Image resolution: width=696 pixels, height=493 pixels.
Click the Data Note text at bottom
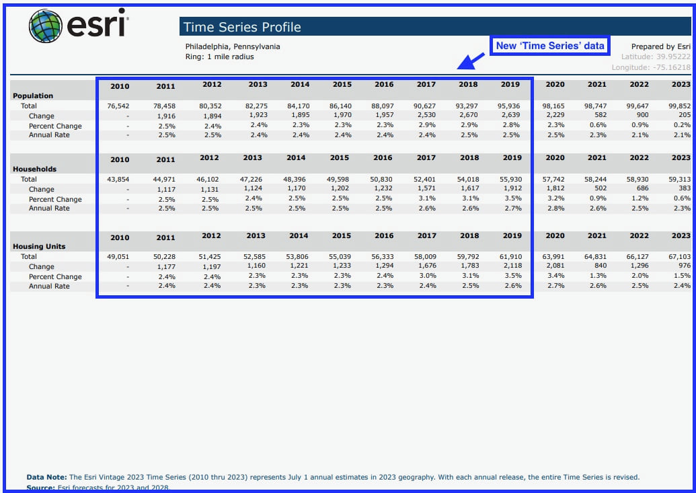[x=269, y=476]
